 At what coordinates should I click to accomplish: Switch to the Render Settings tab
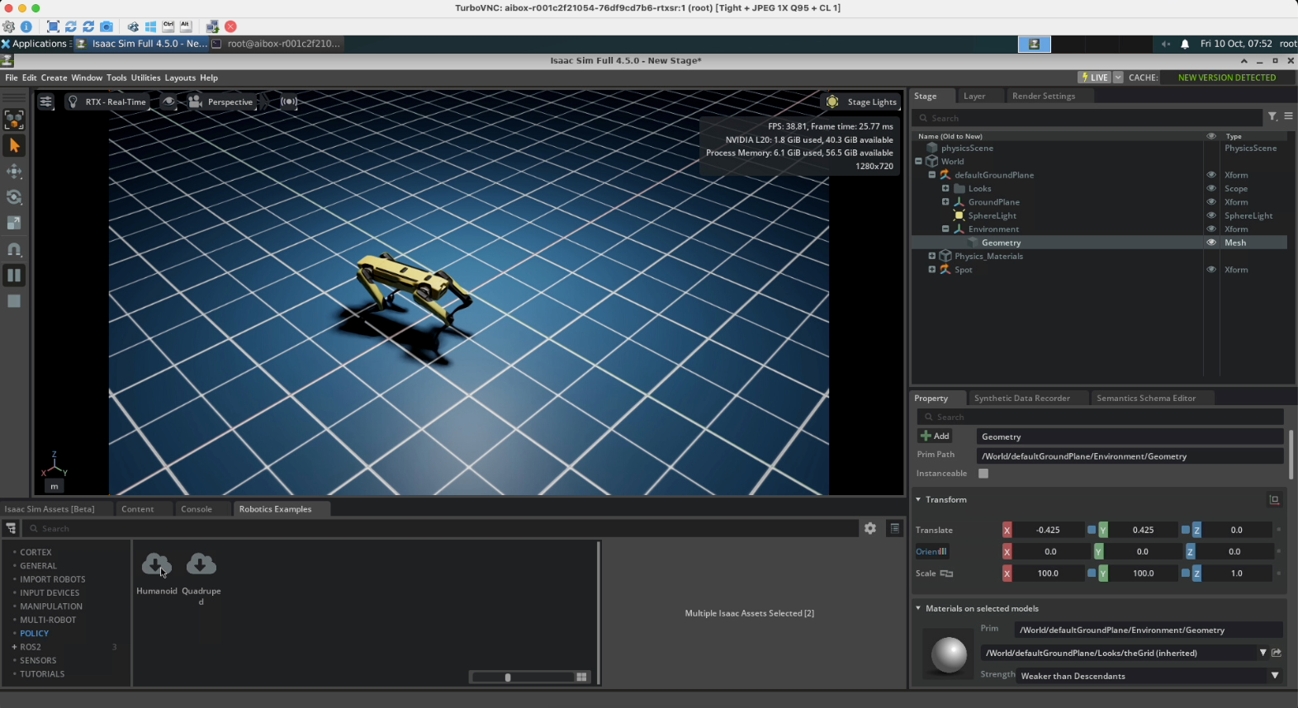pos(1044,96)
